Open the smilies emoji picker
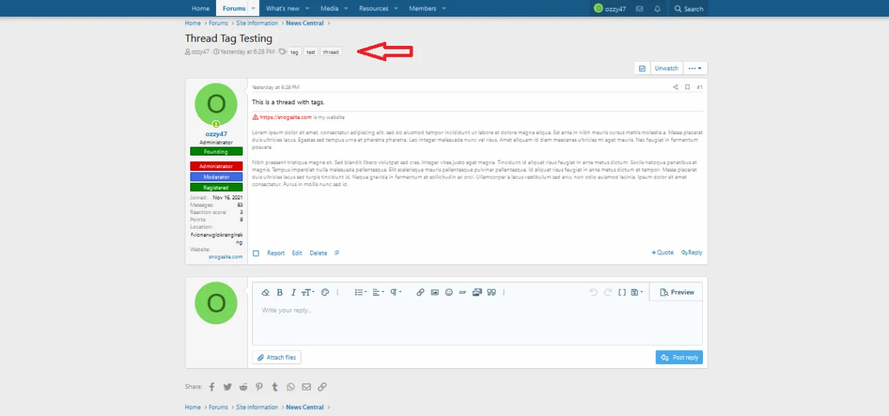 pyautogui.click(x=449, y=292)
